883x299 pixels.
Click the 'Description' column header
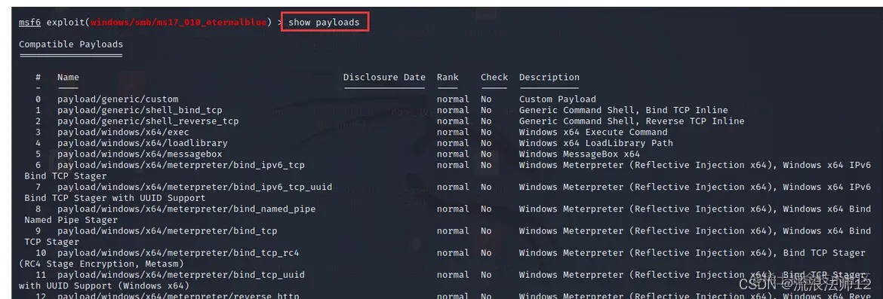point(549,77)
